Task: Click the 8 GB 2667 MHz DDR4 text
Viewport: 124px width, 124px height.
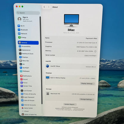Action: [x=85, y=51]
